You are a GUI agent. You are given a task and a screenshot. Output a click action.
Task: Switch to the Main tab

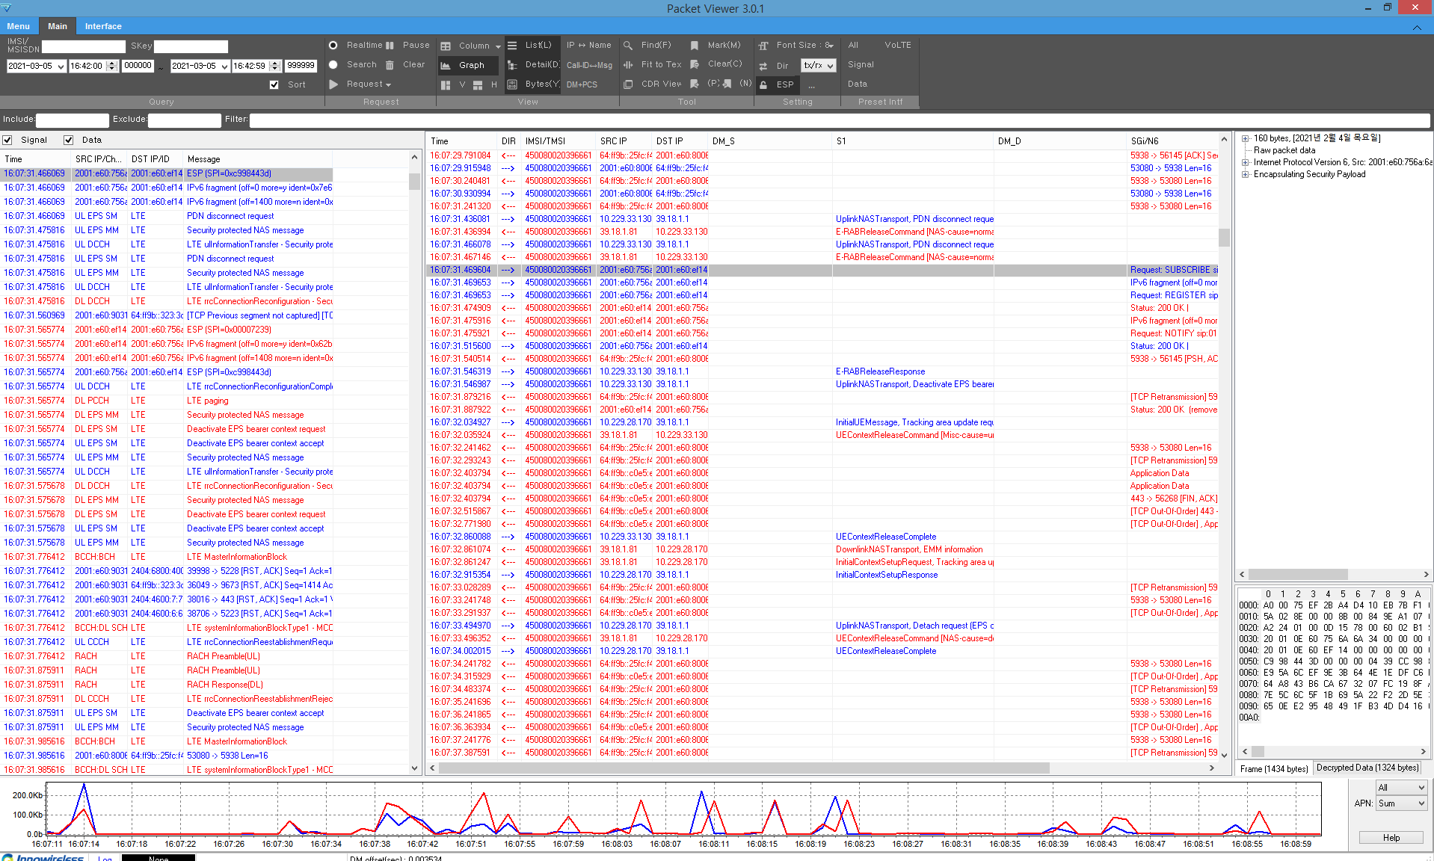point(58,26)
